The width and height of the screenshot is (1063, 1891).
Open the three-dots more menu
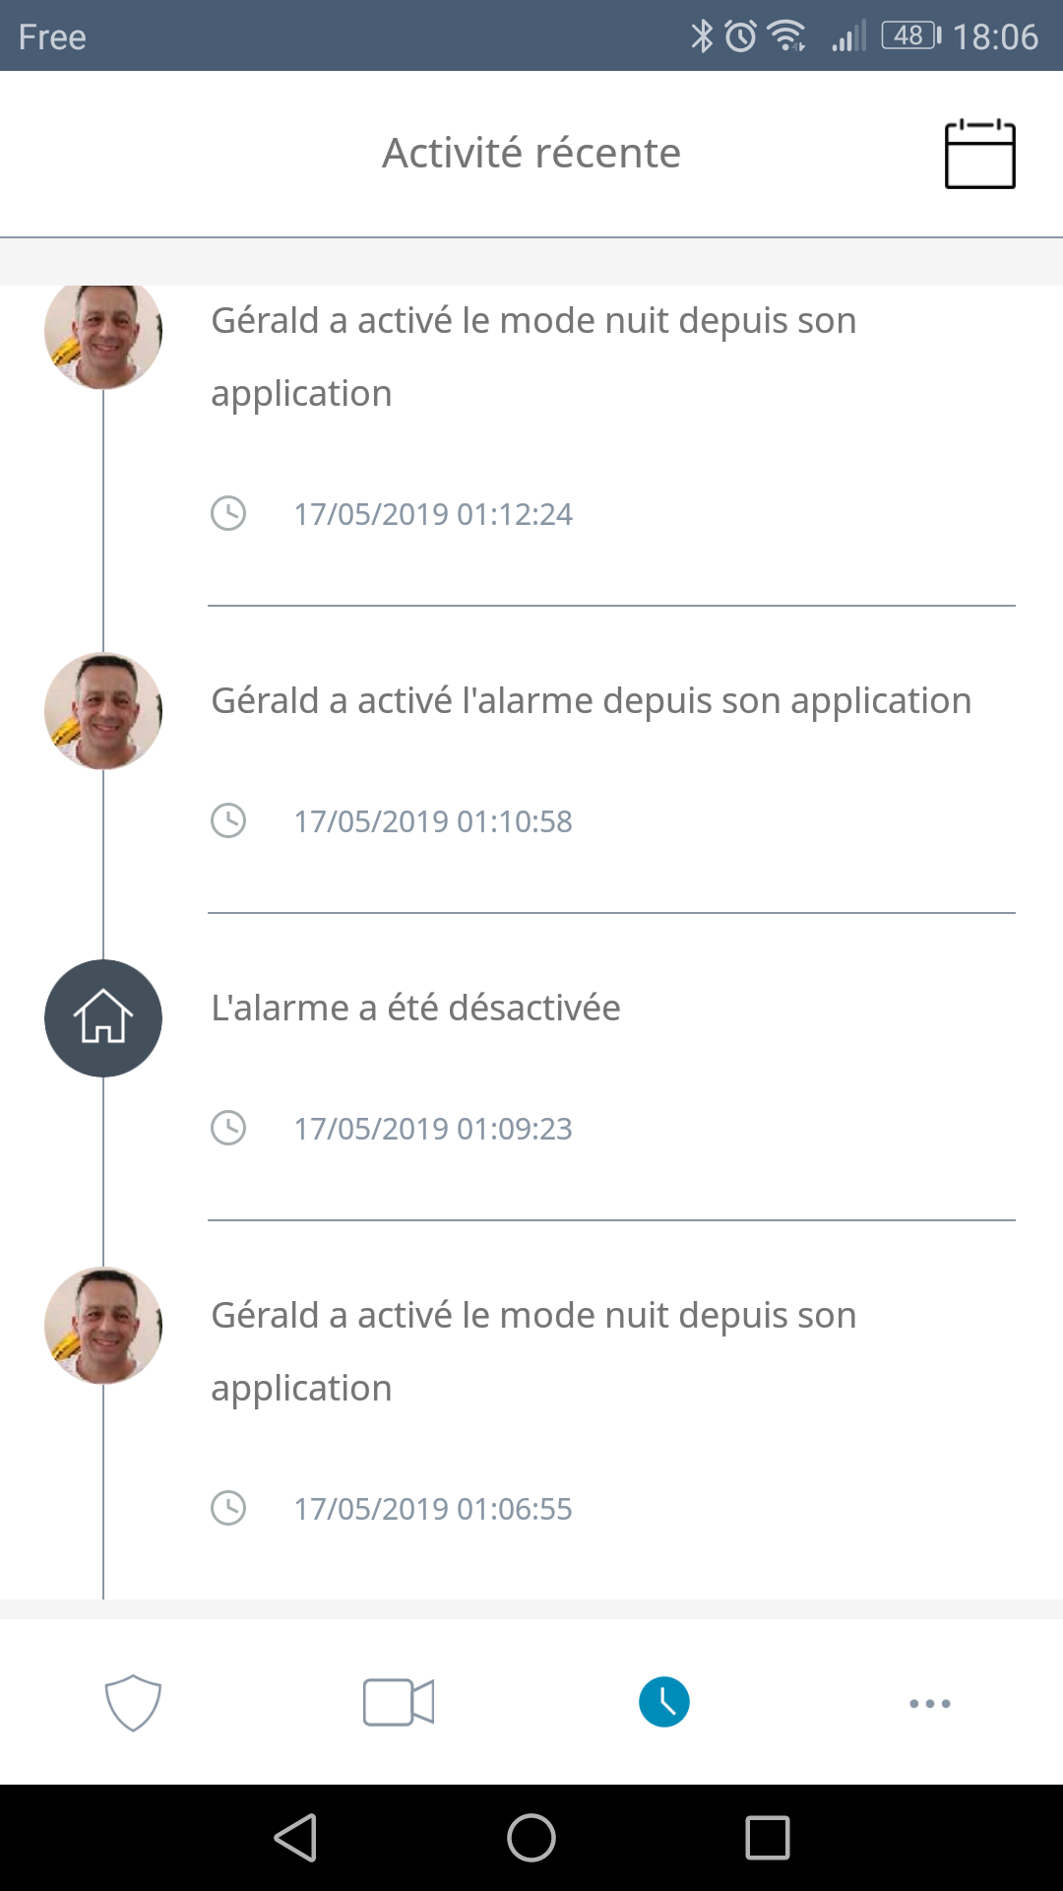pyautogui.click(x=930, y=1703)
